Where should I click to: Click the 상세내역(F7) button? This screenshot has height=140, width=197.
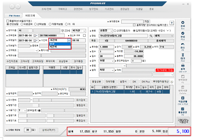[49, 130]
